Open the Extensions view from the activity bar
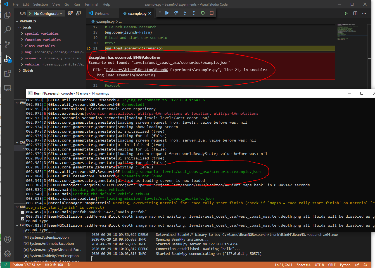The width and height of the screenshot is (375, 268). click(x=8, y=74)
